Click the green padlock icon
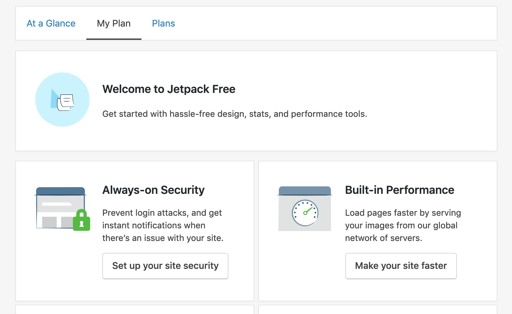 click(81, 221)
